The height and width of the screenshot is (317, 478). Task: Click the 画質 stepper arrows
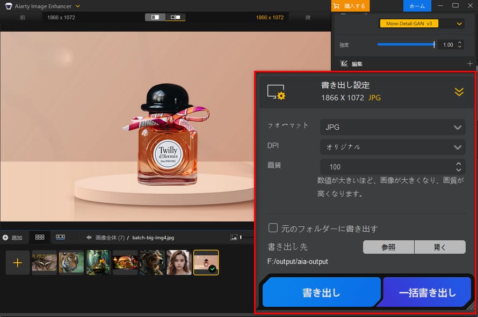tap(459, 167)
